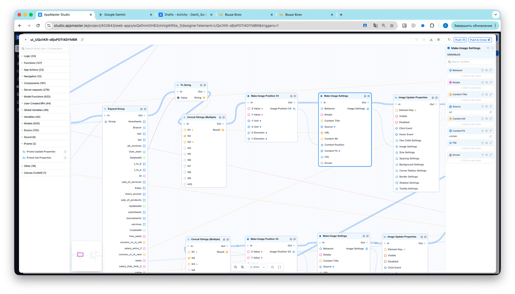Viewport: 515px width, 294px height.
Task: Click the zoom in magnifier icon
Action: (242, 267)
